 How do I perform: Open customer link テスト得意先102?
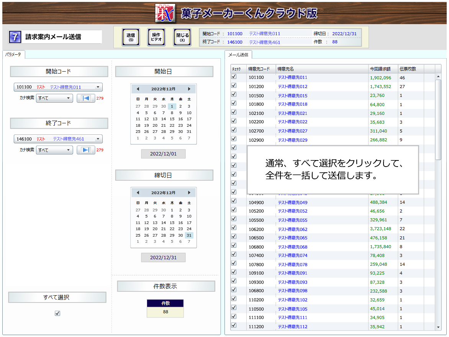point(293,300)
